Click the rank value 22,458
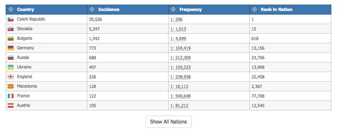The width and height of the screenshot is (337, 132). [258, 77]
